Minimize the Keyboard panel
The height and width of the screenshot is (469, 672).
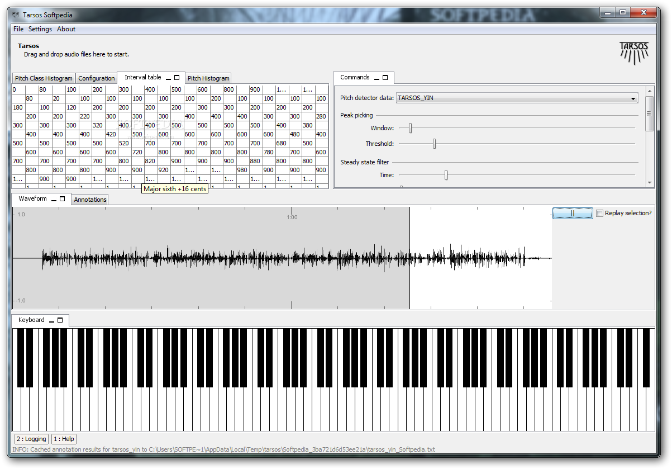[x=51, y=321]
